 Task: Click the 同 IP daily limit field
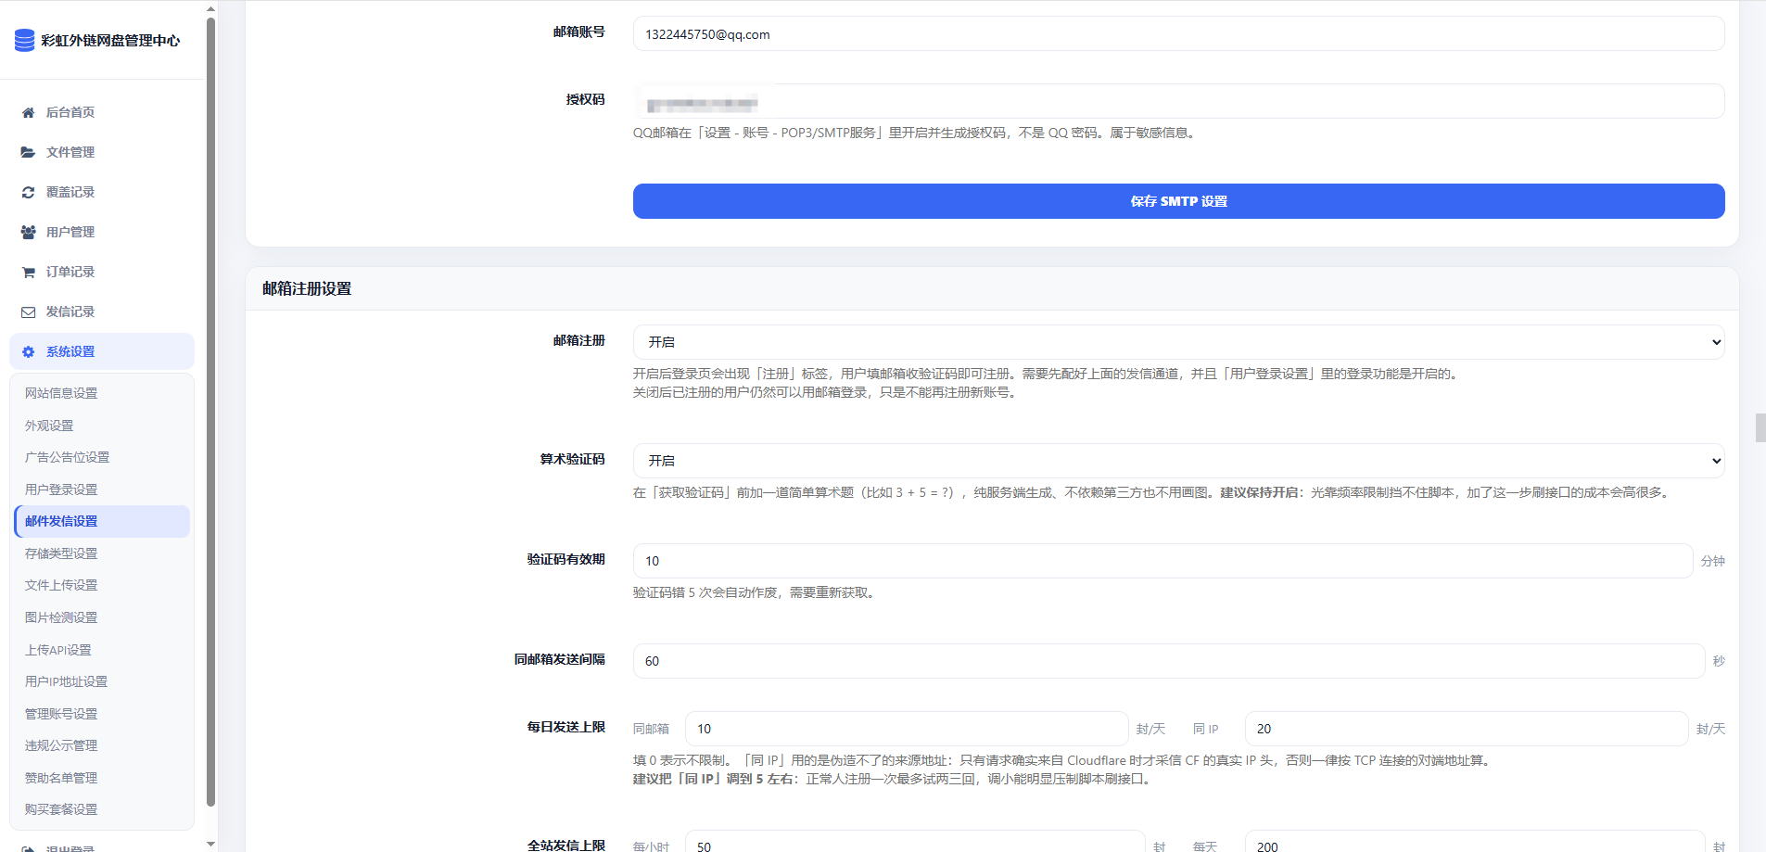click(1467, 729)
